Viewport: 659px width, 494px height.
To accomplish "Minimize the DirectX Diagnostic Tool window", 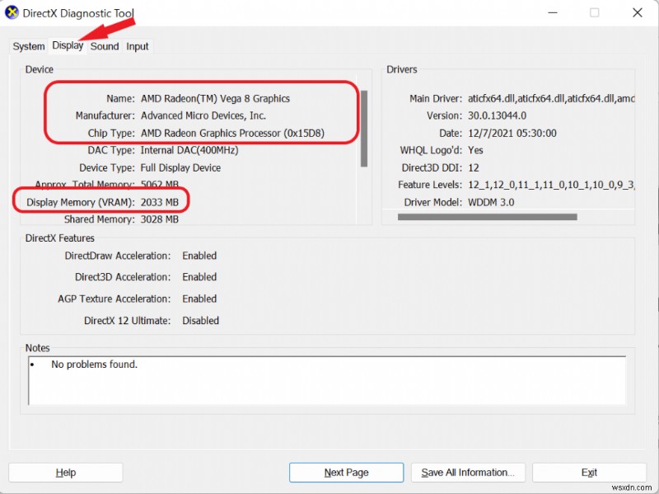I will click(553, 12).
